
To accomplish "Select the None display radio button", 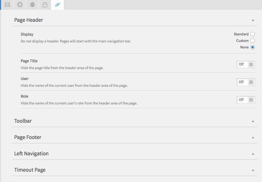I will (252, 47).
